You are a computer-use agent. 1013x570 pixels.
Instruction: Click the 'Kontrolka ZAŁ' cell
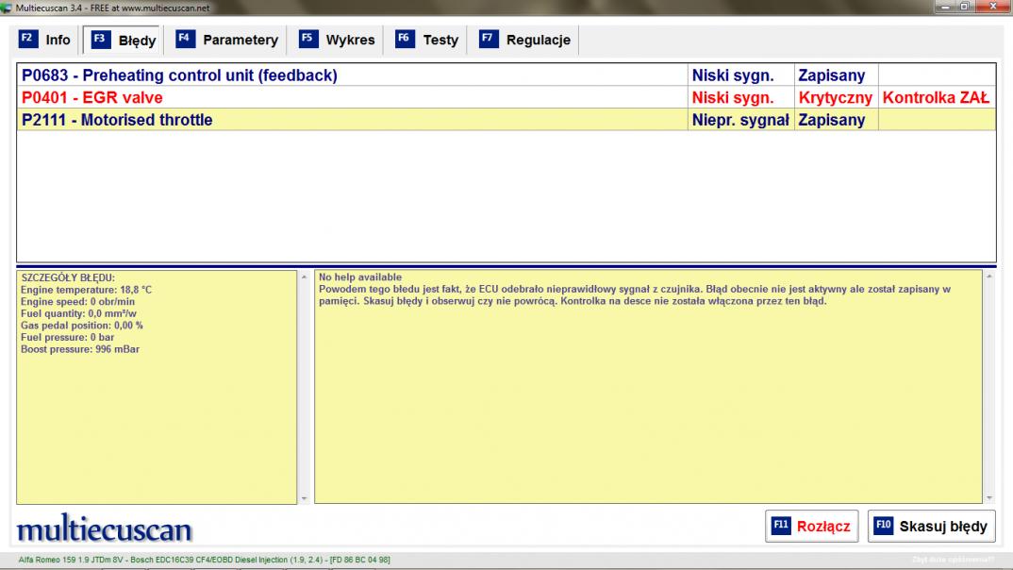click(936, 97)
